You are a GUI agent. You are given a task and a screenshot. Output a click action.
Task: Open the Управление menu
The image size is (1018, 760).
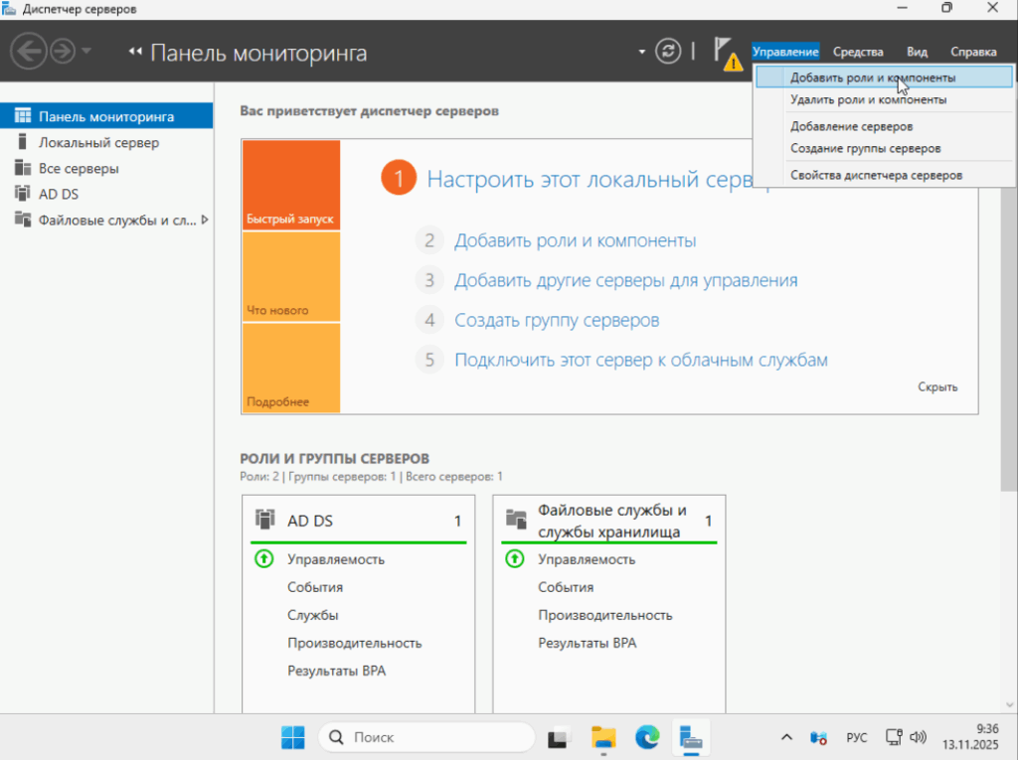[x=785, y=52]
